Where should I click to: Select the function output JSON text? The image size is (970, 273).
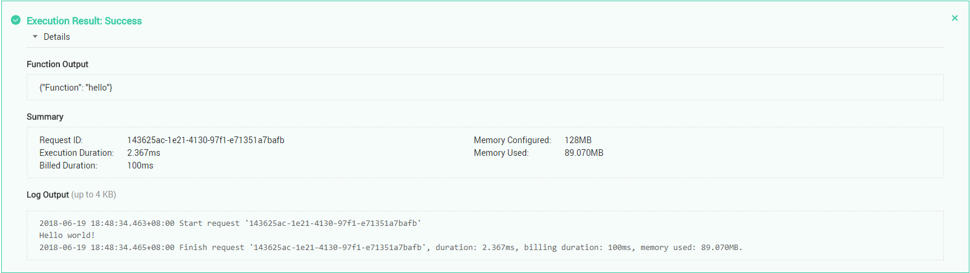pos(76,88)
